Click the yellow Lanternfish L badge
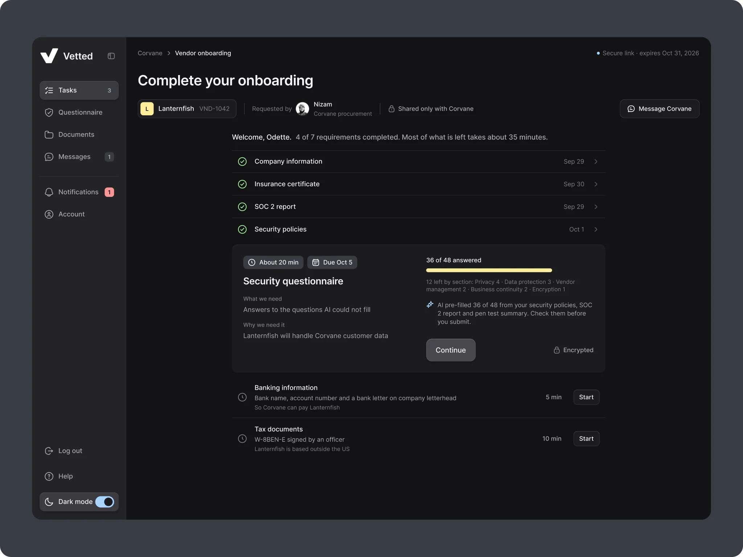This screenshot has width=743, height=557. tap(147, 109)
